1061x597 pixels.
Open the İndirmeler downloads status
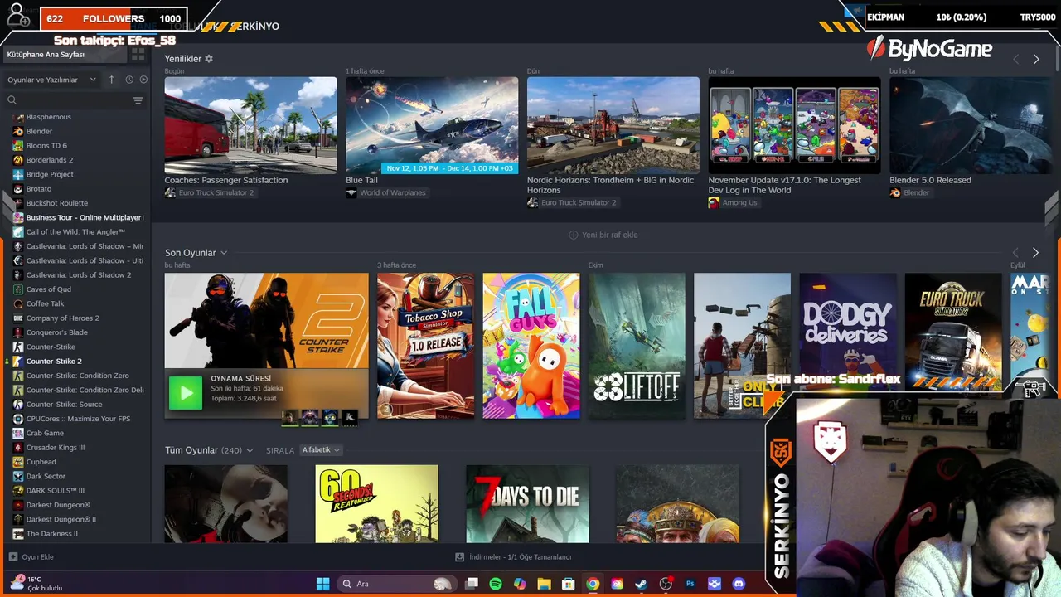tap(514, 557)
